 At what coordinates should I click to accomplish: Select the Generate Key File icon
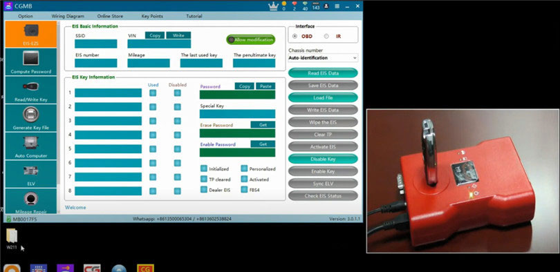pyautogui.click(x=30, y=118)
